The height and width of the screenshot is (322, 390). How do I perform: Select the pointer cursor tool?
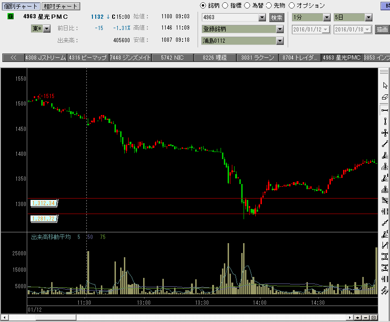pos(385,85)
